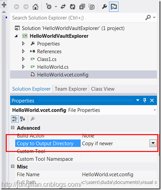The width and height of the screenshot is (161, 190).
Task: Select References in solution tree
Action: click(x=49, y=51)
